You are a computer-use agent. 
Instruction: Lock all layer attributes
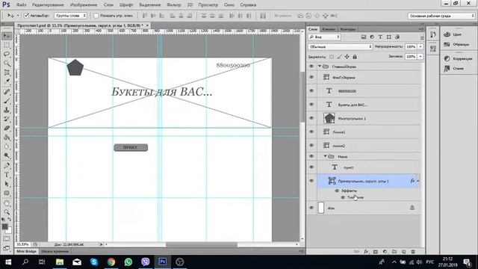[x=355, y=57]
